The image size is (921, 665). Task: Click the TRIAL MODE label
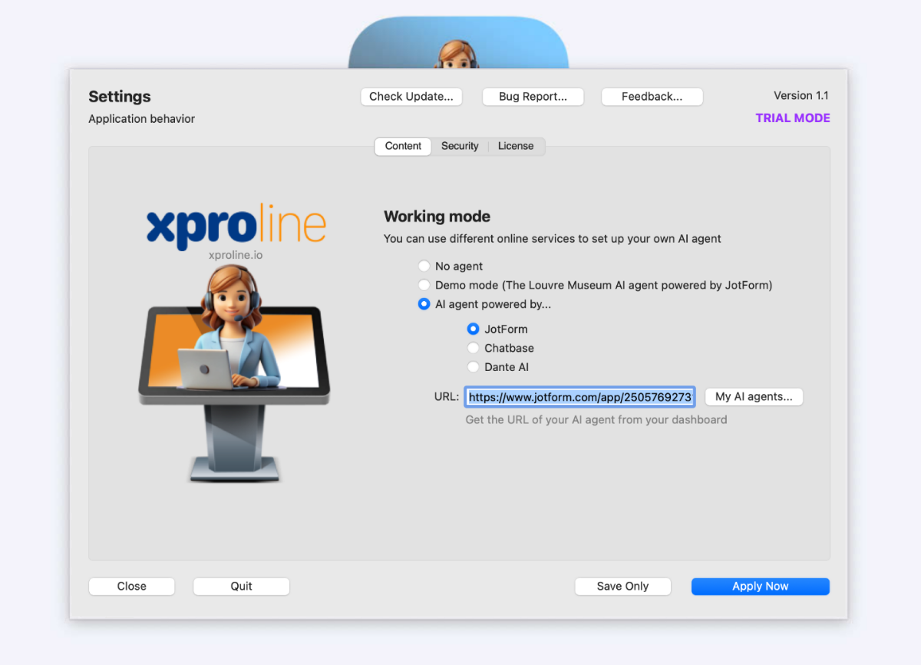(793, 118)
